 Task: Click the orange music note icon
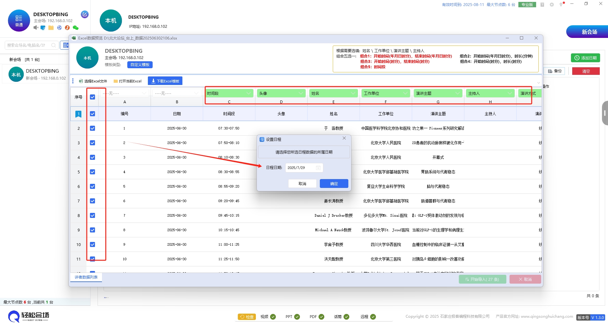pyautogui.click(x=67, y=28)
